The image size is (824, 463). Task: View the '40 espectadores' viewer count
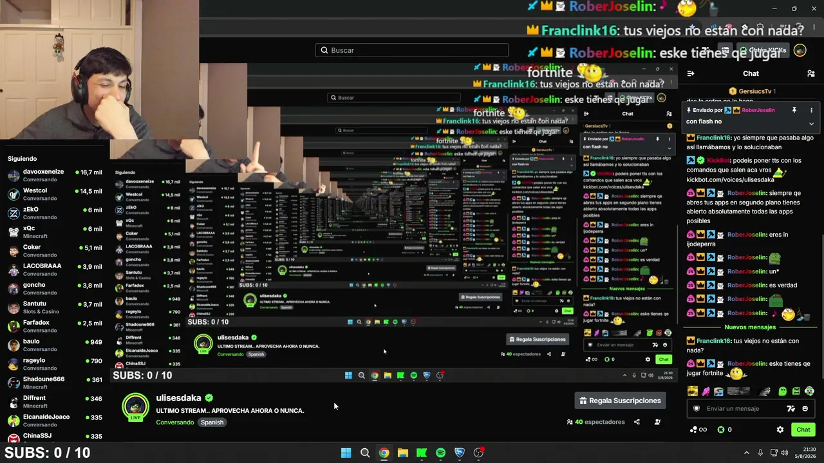[595, 422]
